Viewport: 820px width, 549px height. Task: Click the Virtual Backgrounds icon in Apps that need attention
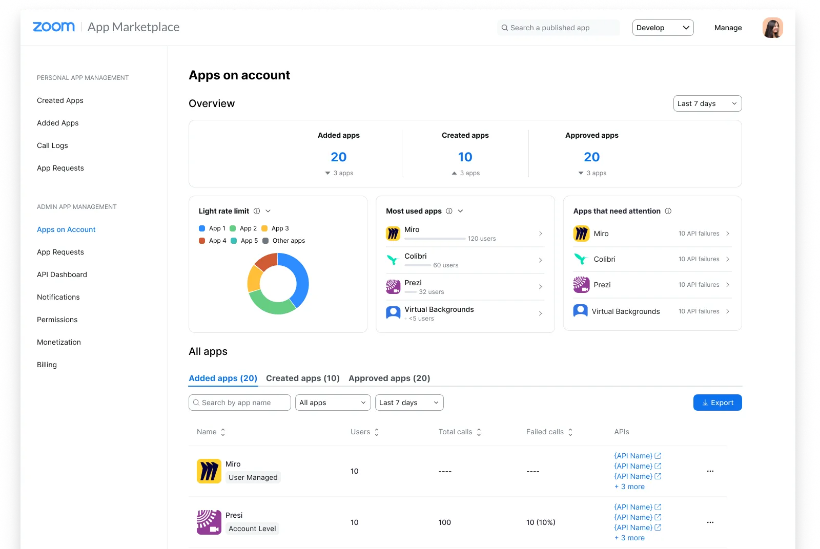point(581,311)
